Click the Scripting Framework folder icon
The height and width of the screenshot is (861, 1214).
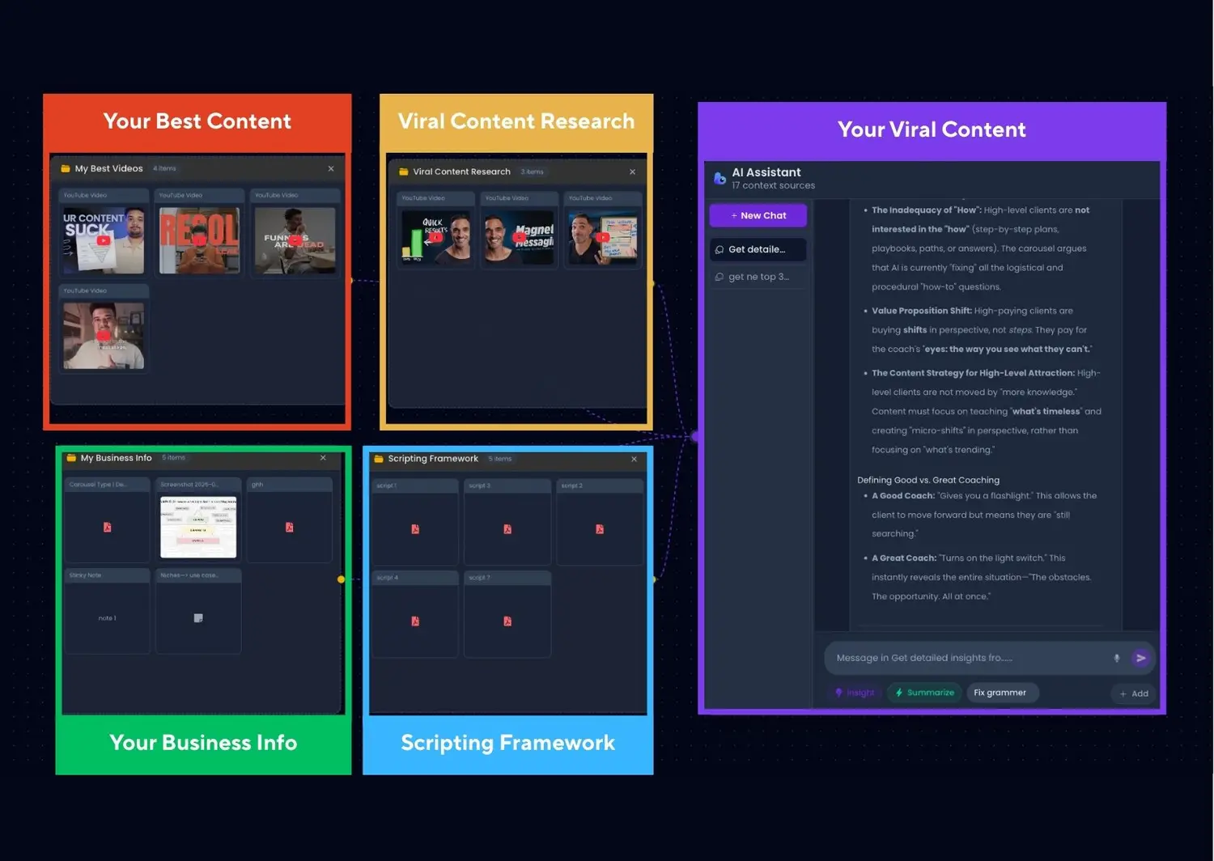378,459
